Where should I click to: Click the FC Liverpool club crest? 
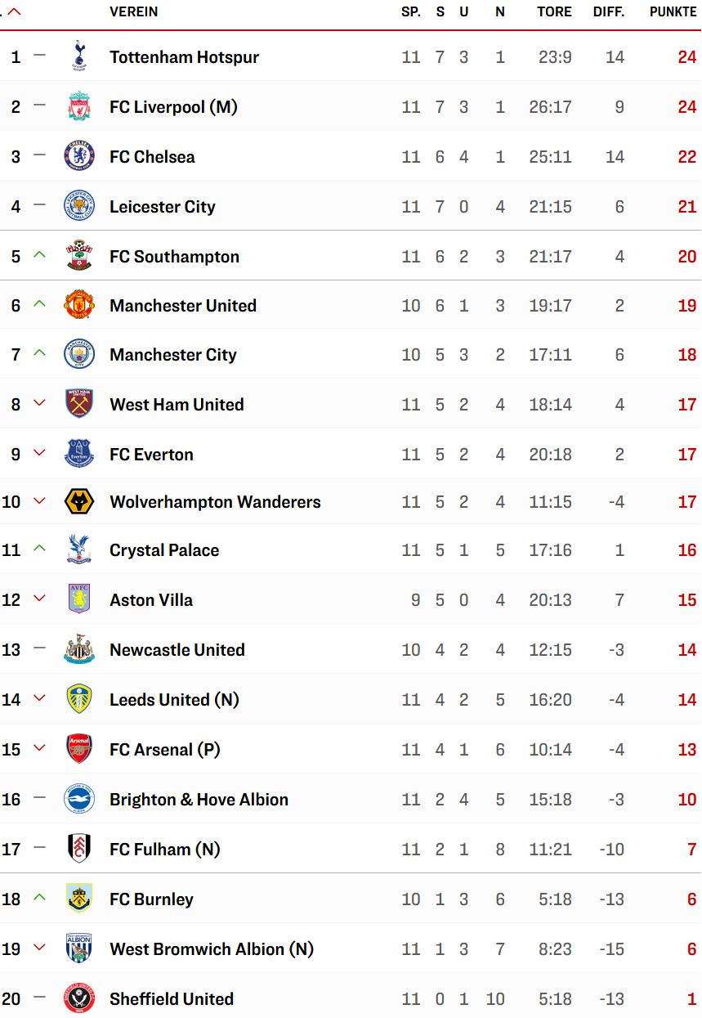coord(79,106)
